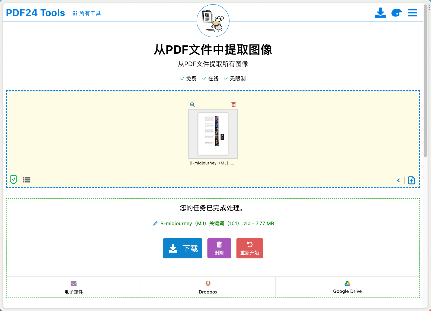Viewport: 431px width, 311px height.
Task: Save extracted images to Google Drive
Action: point(347,287)
